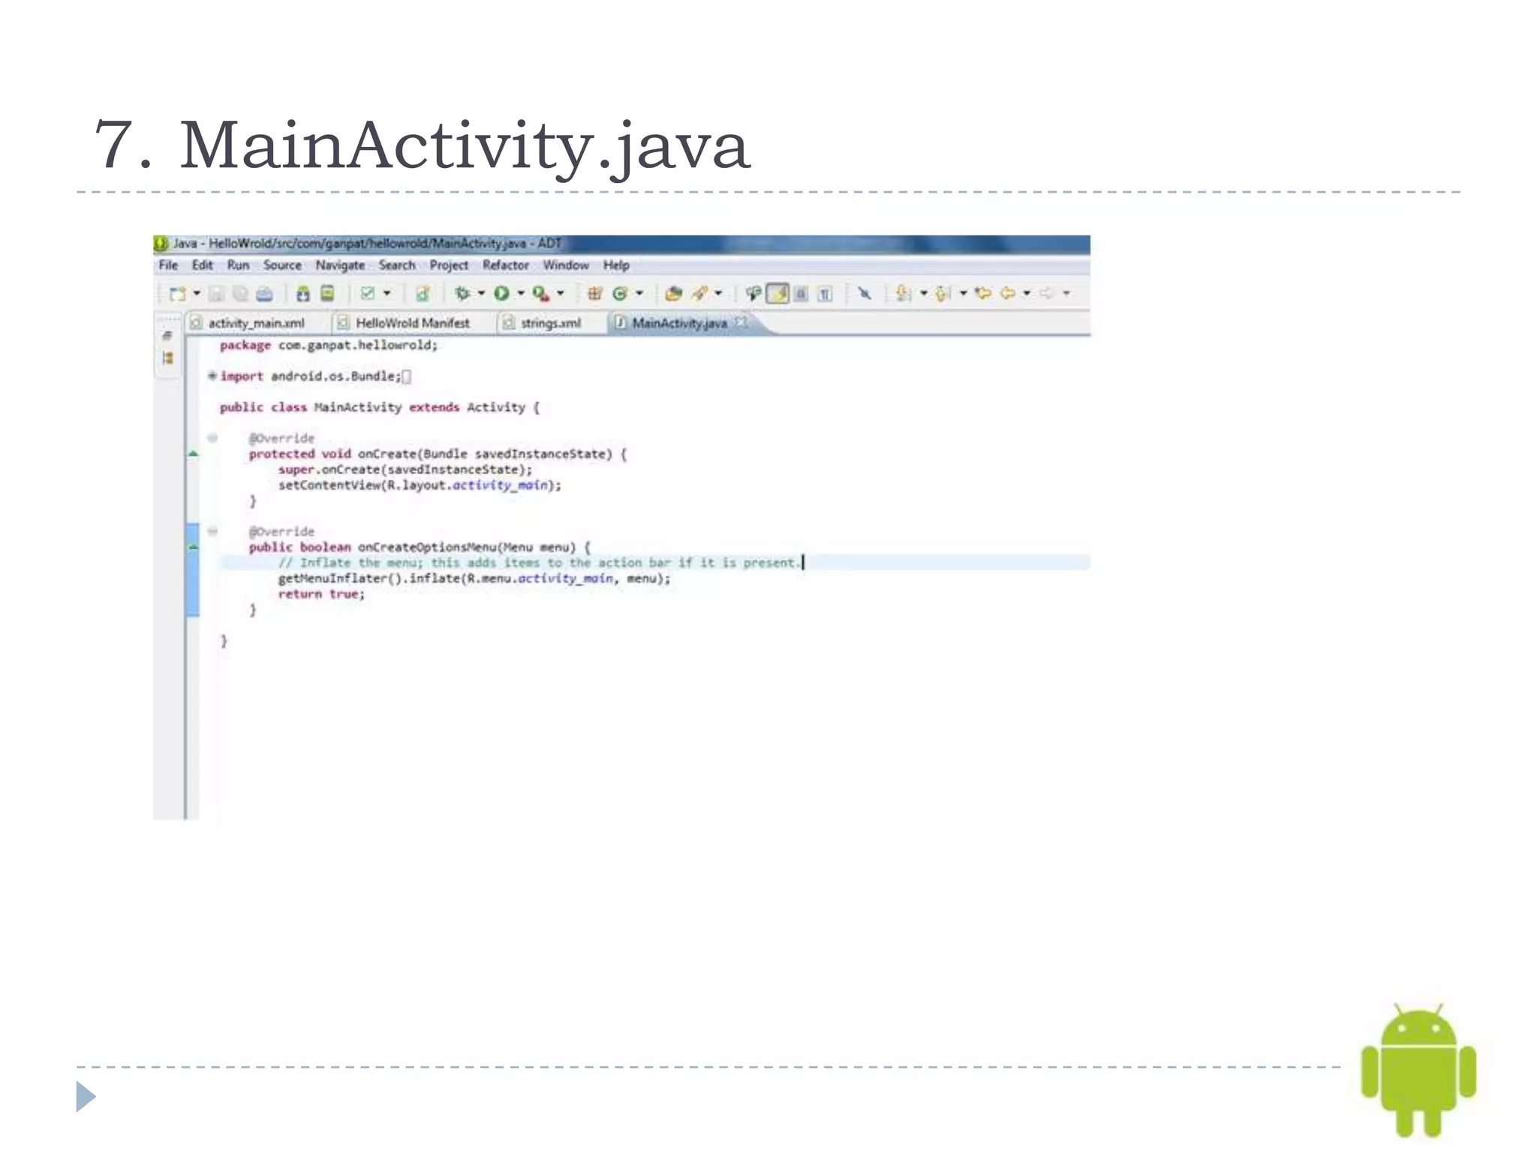This screenshot has width=1537, height=1152.
Task: Click the Save icon in toolbar
Action: (216, 293)
